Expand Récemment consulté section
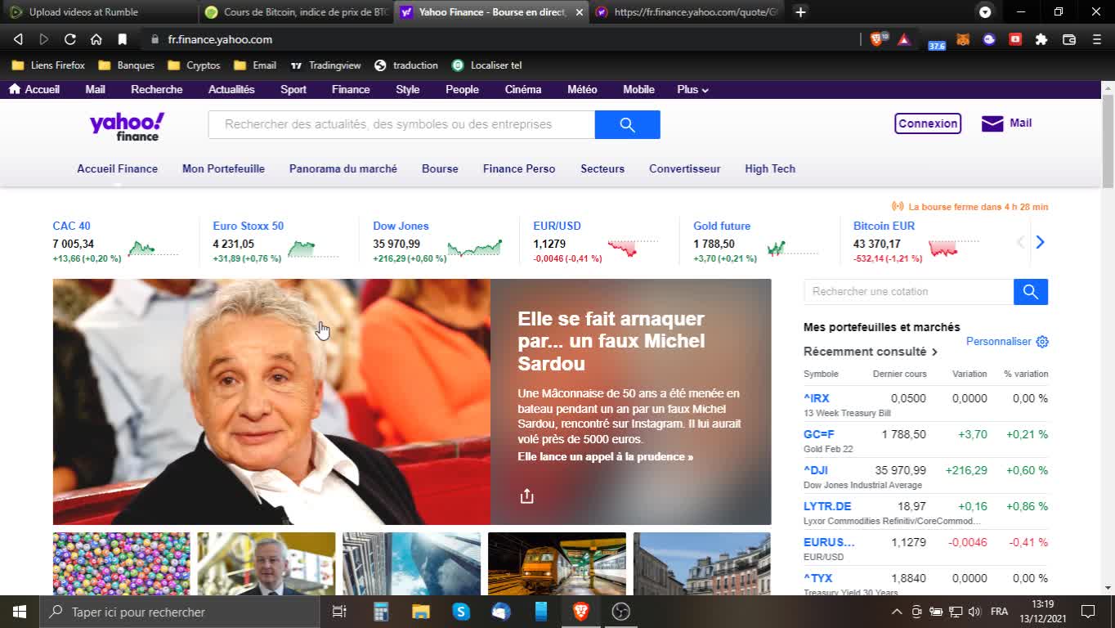The image size is (1115, 628). pos(870,352)
